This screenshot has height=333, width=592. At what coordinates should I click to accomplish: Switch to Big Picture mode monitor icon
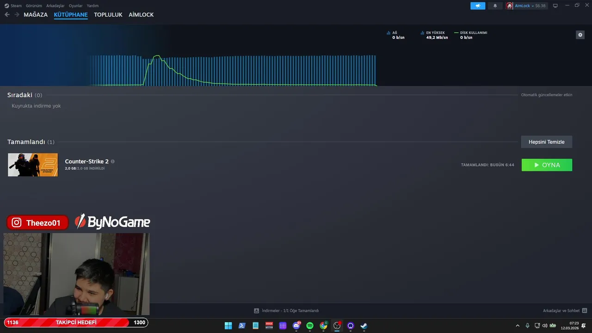555,6
